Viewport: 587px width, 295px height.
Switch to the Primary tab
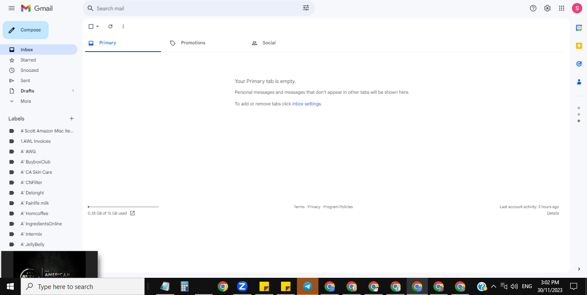123,43
